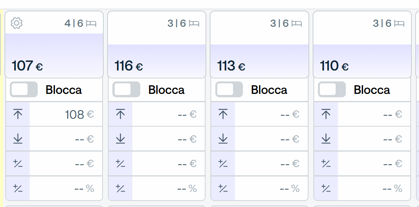This screenshot has height=207, width=419.
Task: Click euro adjustment field under 110 €
Action: 374,164
